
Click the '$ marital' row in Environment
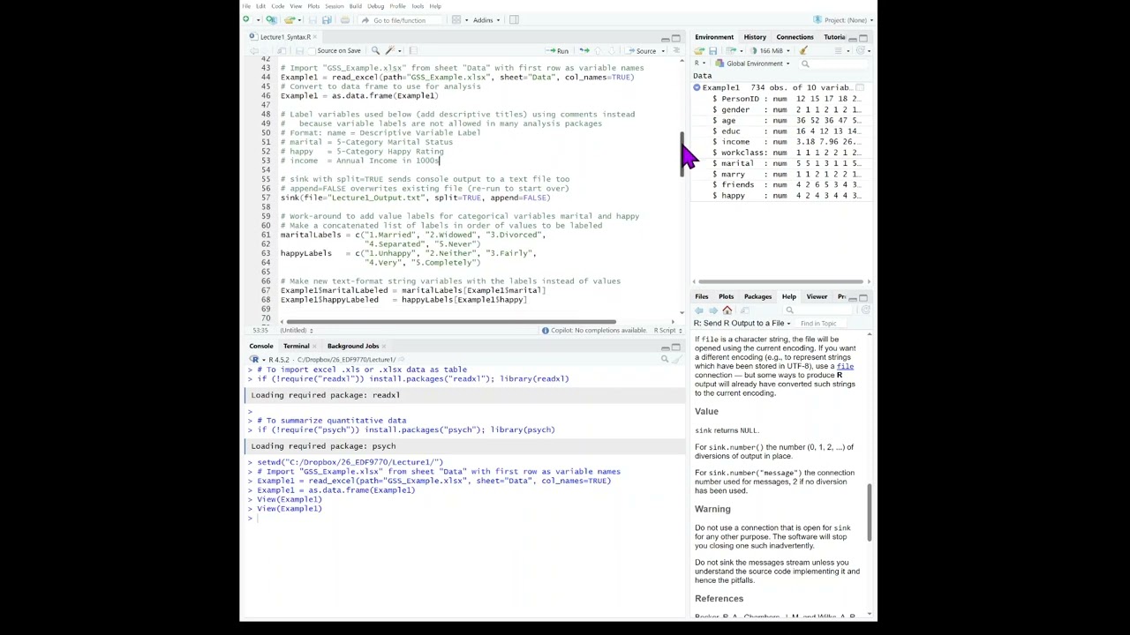click(x=780, y=163)
